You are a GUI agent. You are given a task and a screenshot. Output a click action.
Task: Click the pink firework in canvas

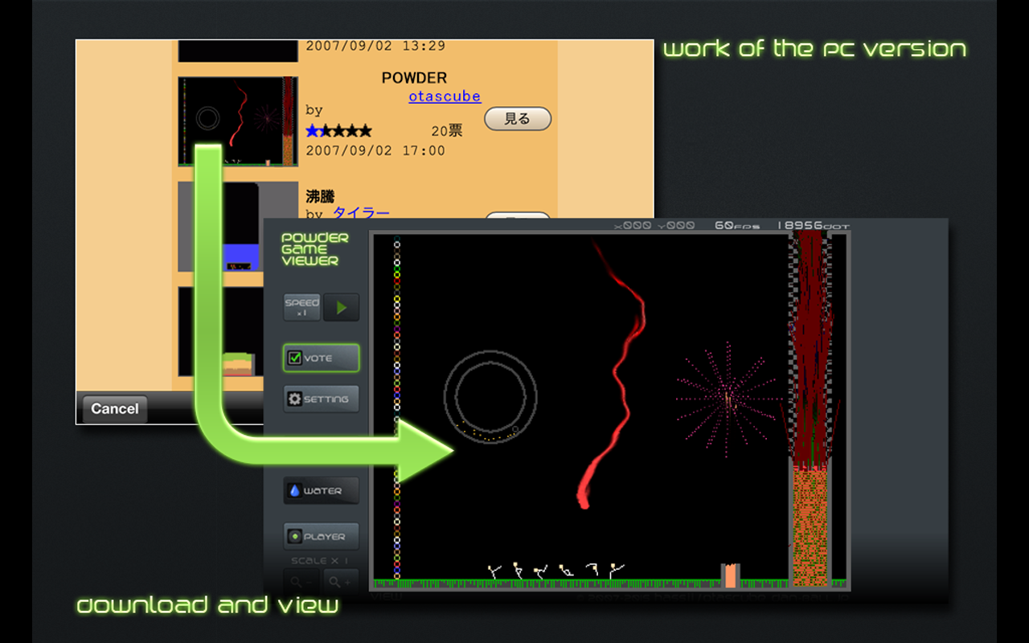(x=727, y=399)
